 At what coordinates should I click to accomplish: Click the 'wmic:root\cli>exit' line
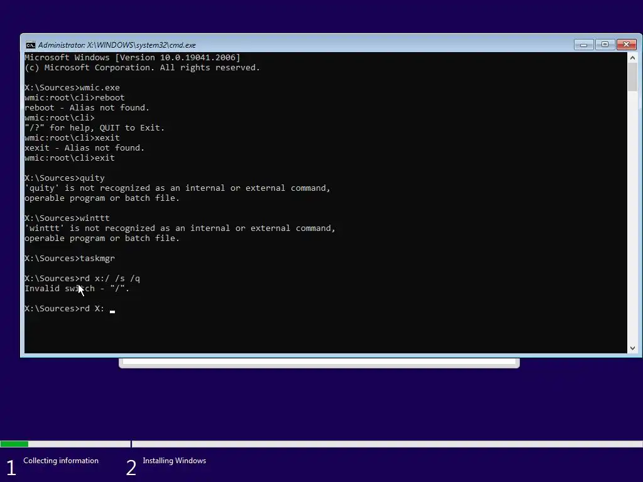point(70,158)
